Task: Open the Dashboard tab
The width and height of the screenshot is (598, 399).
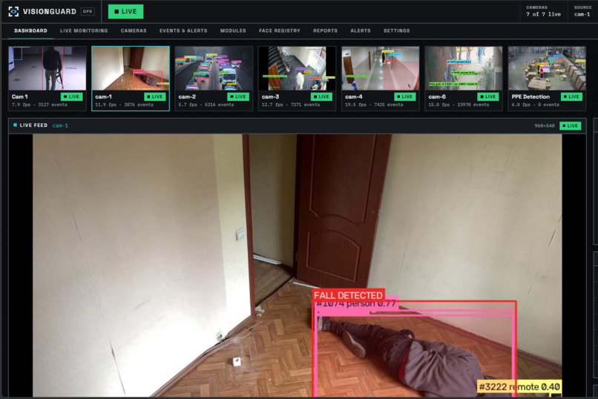Action: (x=30, y=31)
